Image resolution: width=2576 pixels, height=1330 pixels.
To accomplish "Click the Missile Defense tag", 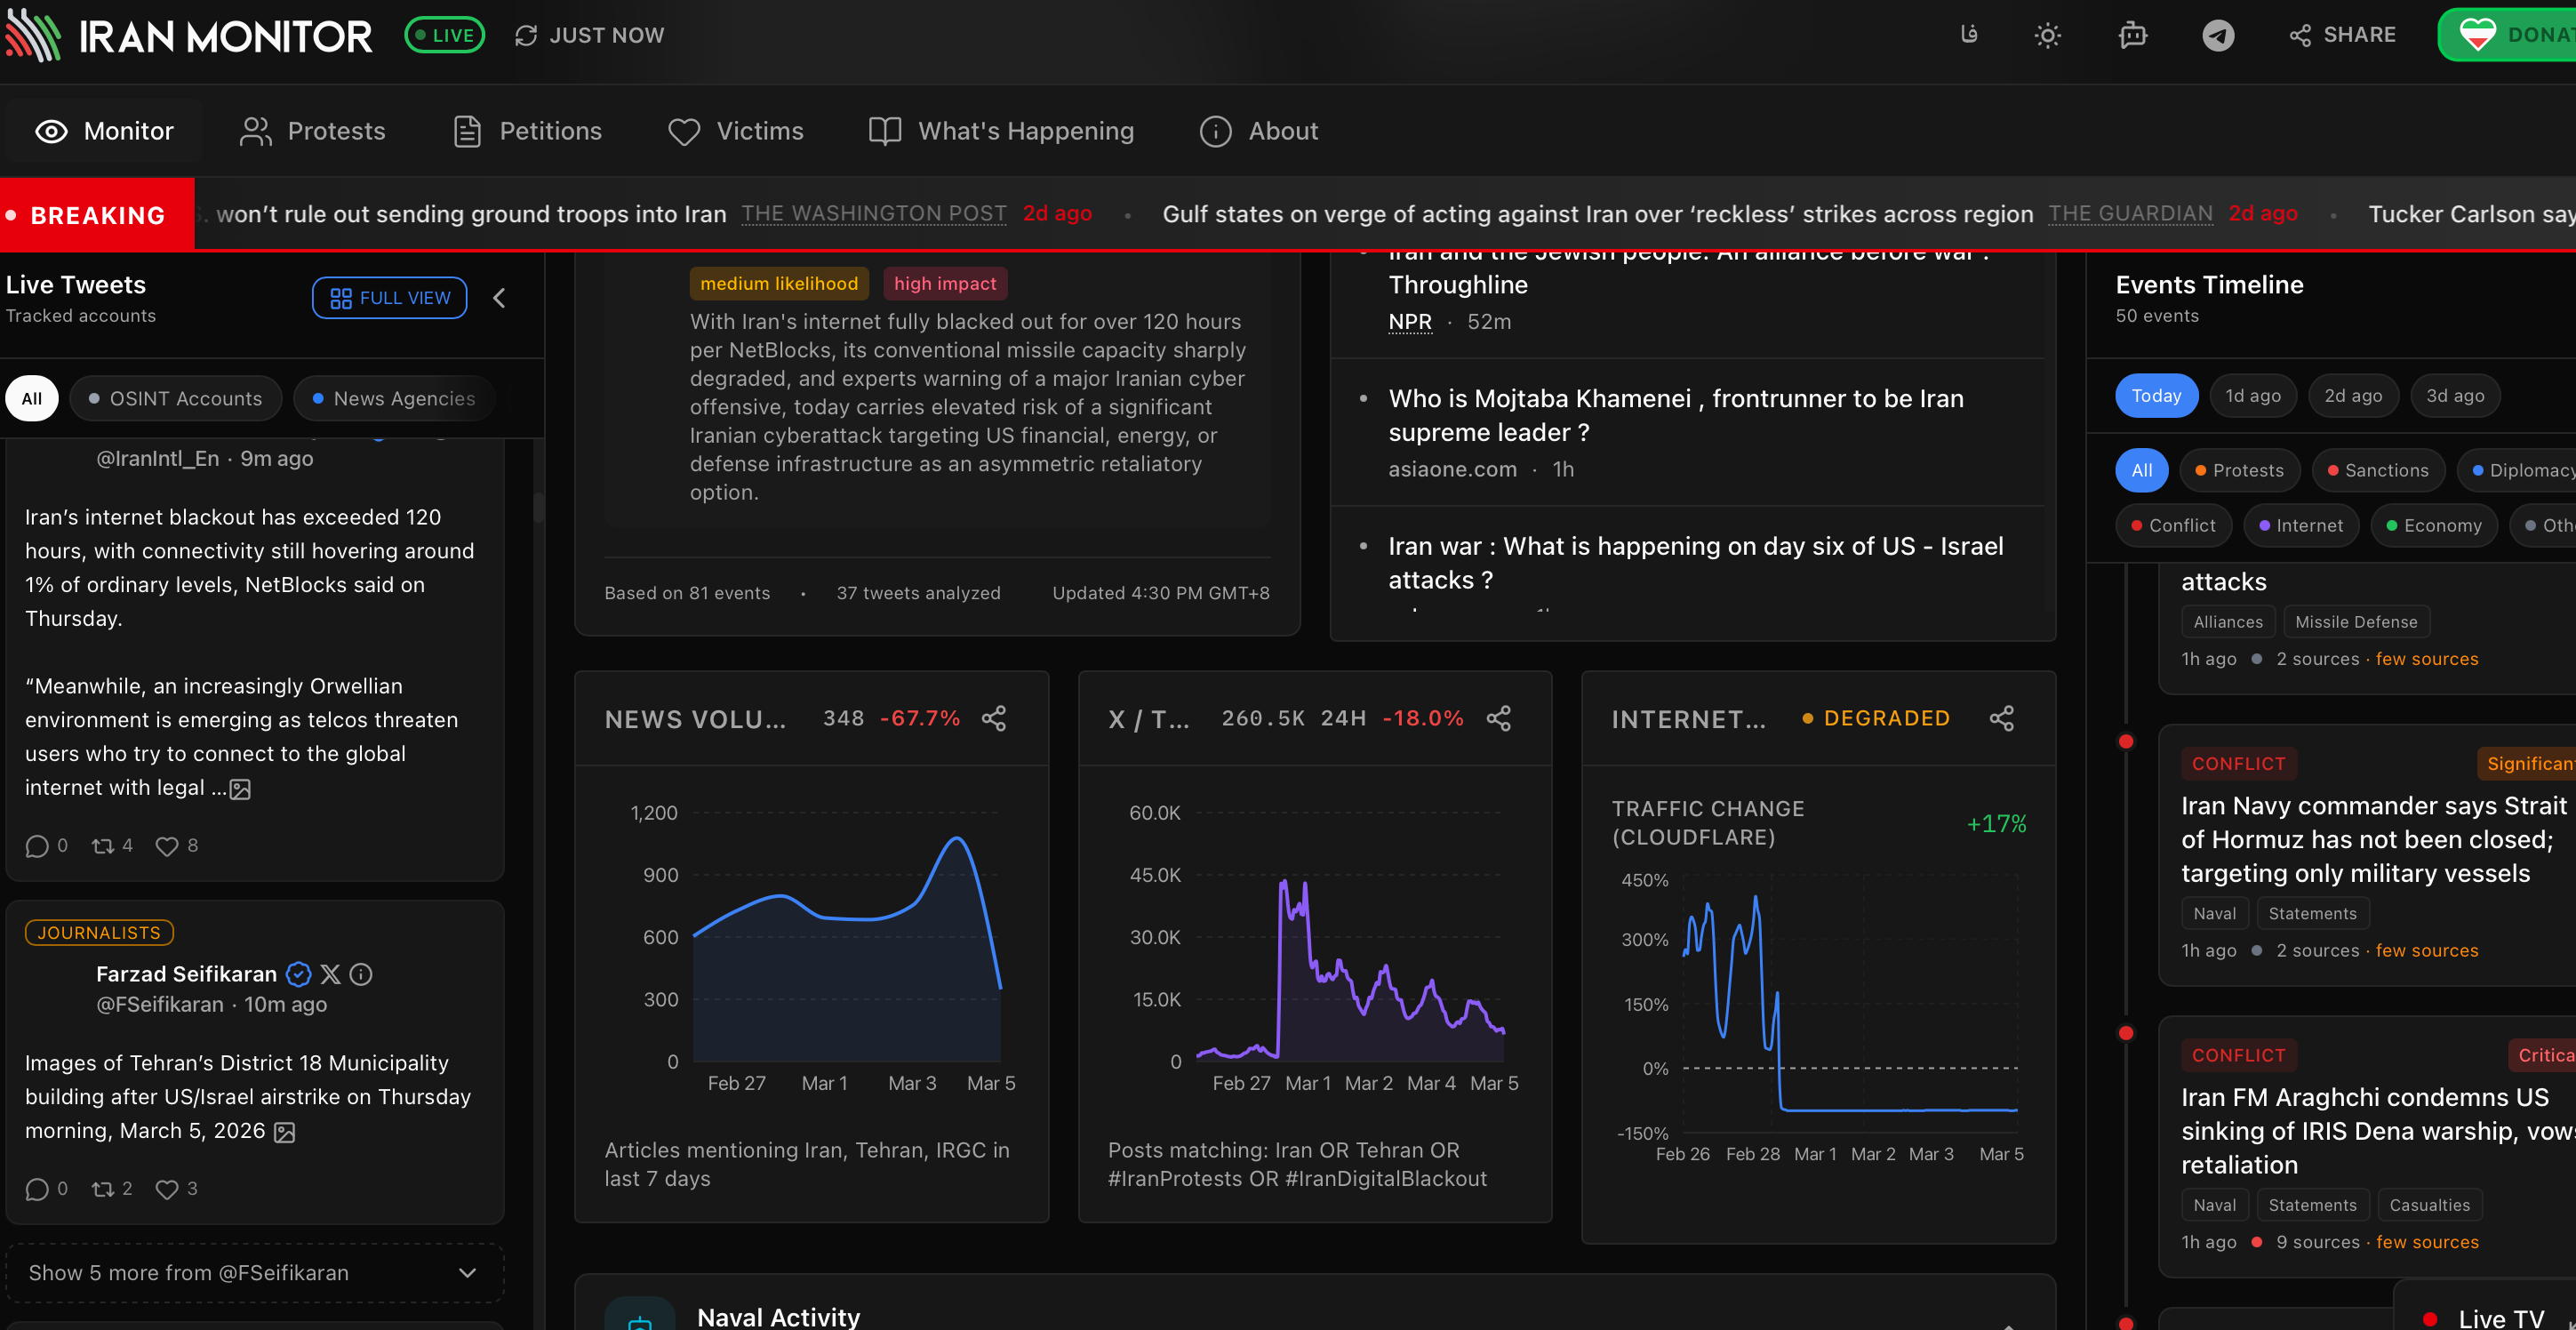I will pos(2356,622).
